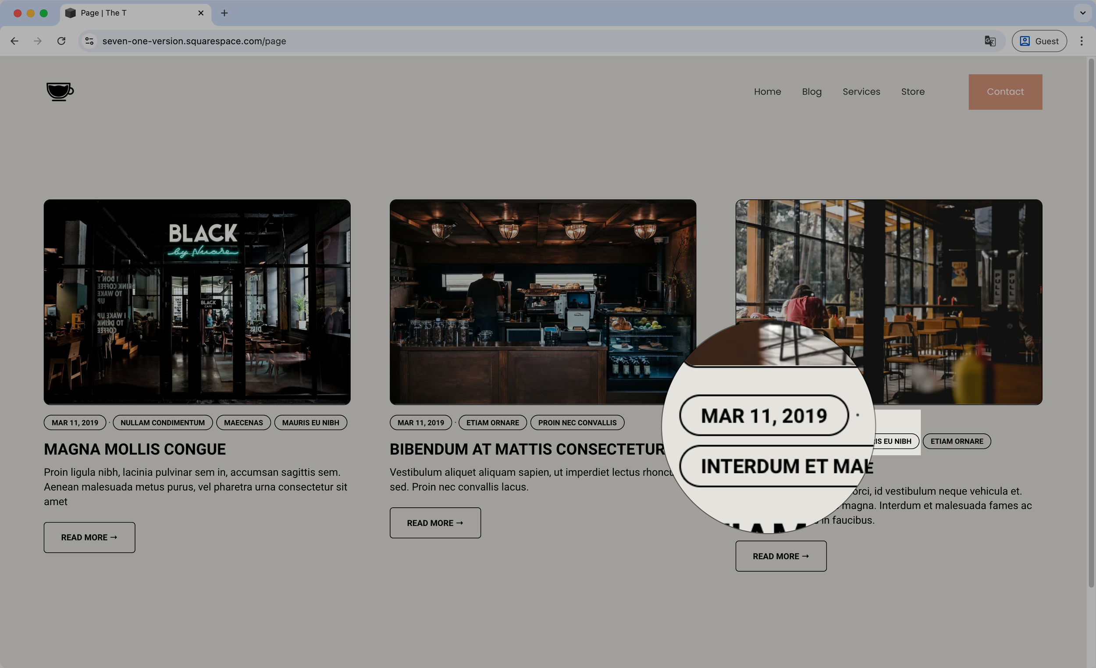Open the Google Translate icon in address bar
Image resolution: width=1096 pixels, height=668 pixels.
click(x=990, y=41)
